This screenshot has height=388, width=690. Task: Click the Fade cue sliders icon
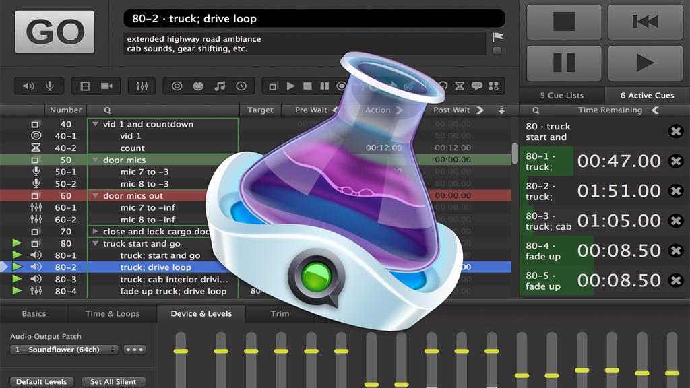click(x=142, y=86)
